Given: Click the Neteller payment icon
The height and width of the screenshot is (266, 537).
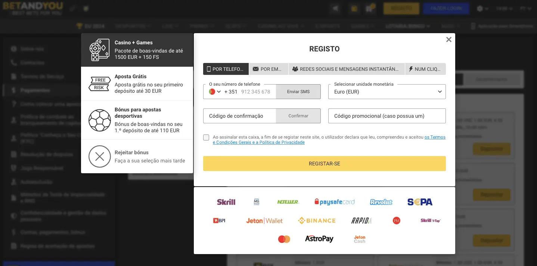Looking at the screenshot, I should 288,202.
